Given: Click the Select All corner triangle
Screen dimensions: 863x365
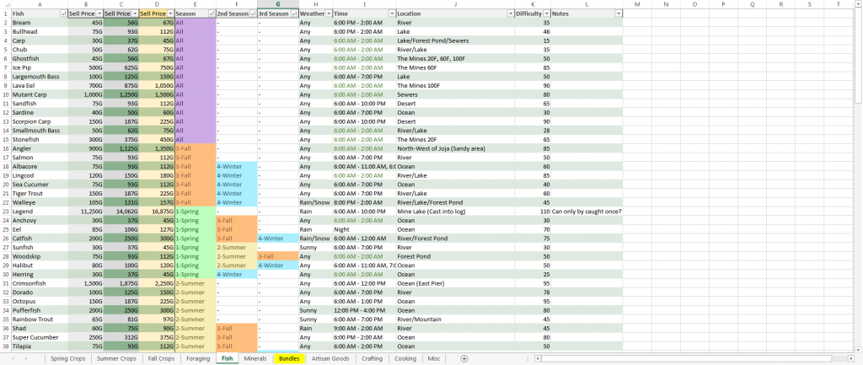Looking at the screenshot, I should (4, 4).
